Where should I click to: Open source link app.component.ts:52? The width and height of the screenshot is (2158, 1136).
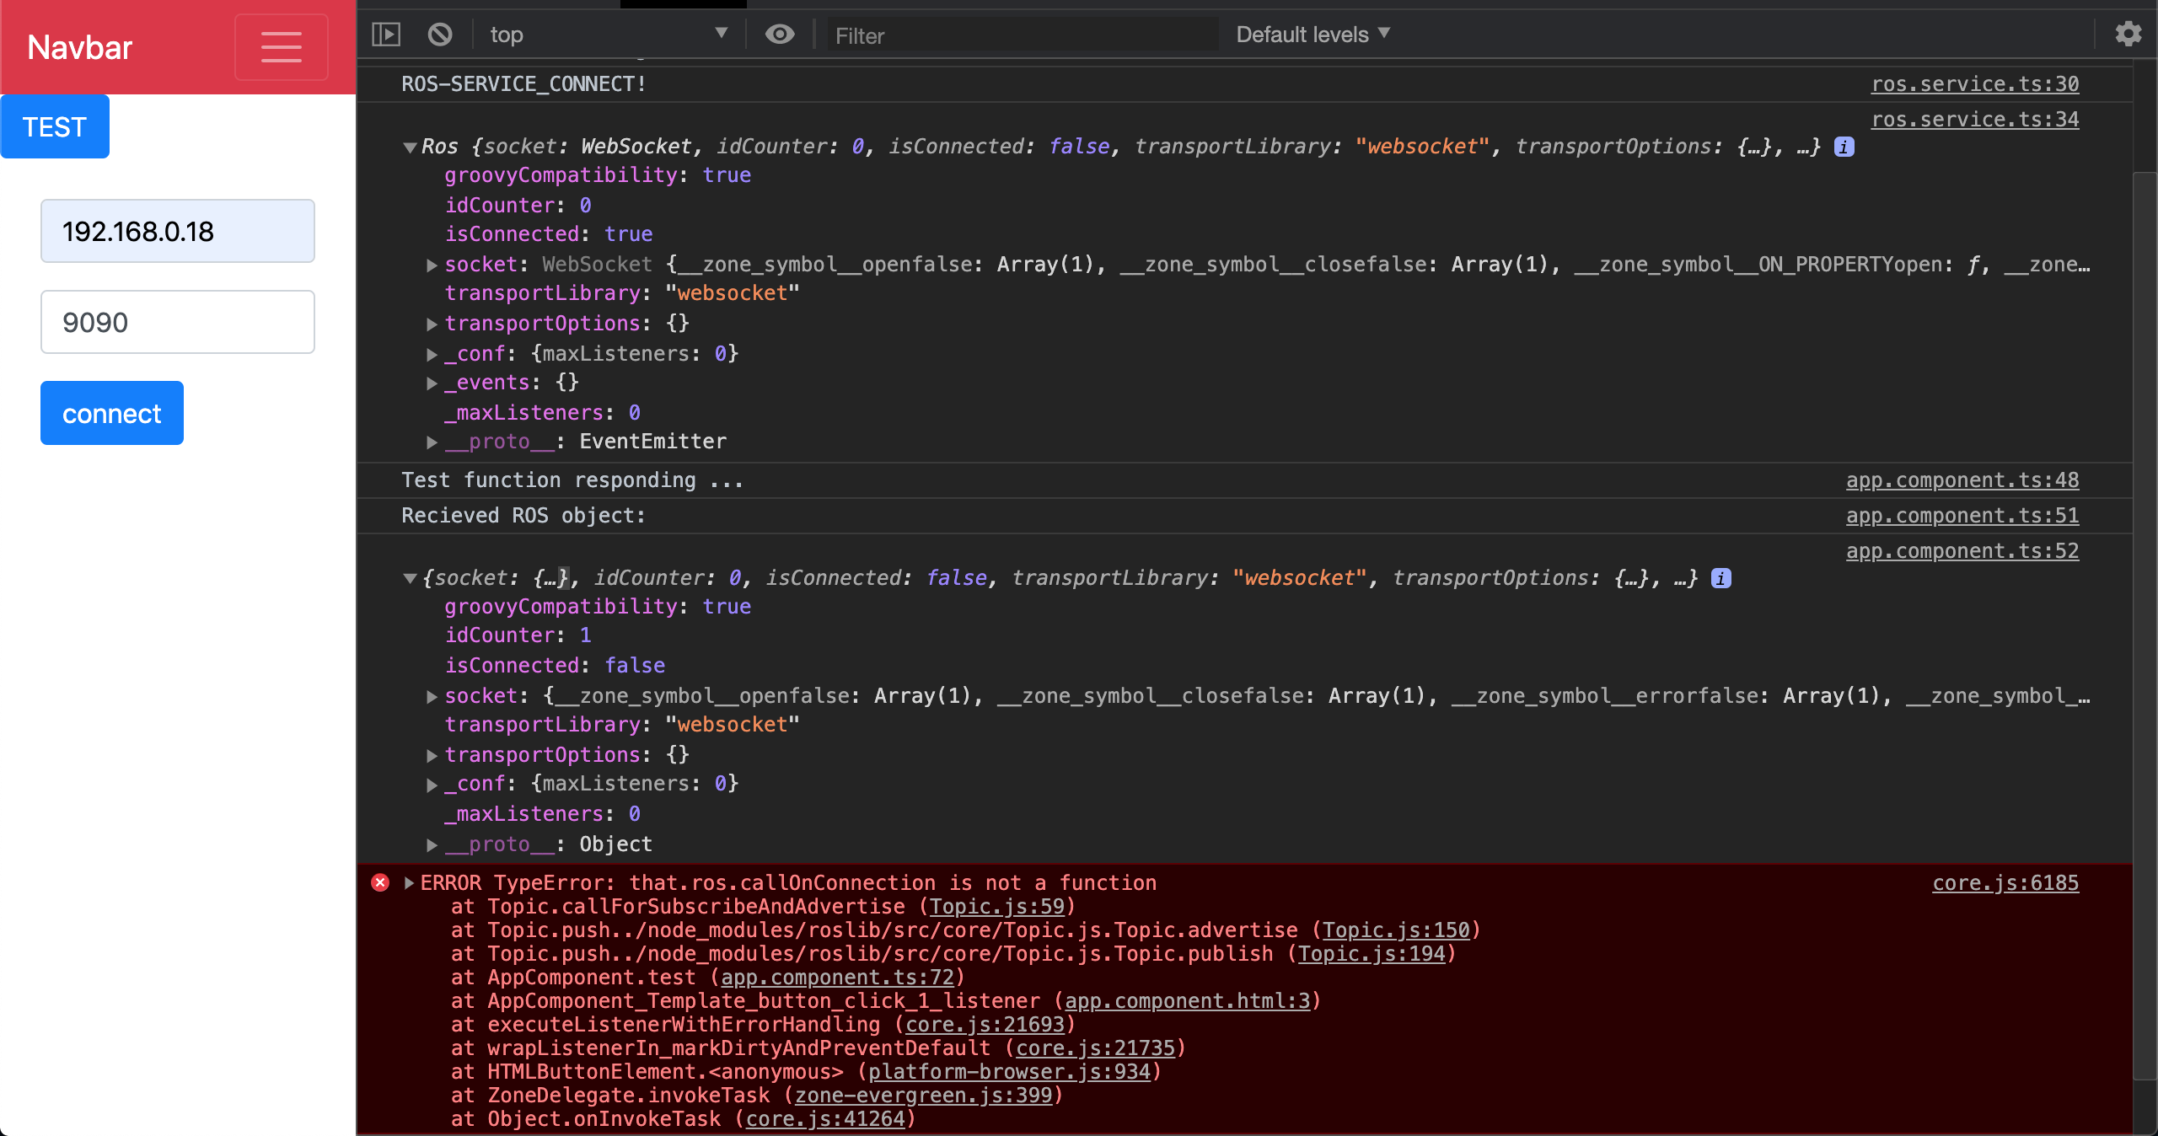tap(1962, 550)
